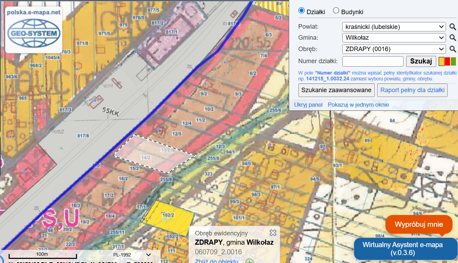Select the Działki radio button

[x=302, y=11]
